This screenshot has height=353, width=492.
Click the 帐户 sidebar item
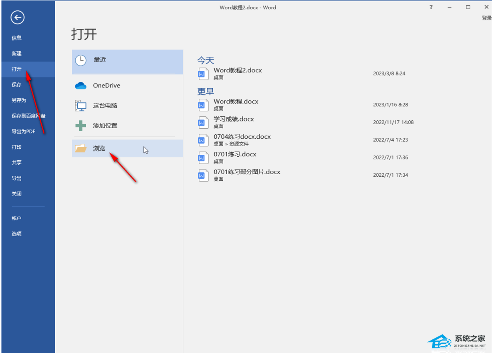16,218
